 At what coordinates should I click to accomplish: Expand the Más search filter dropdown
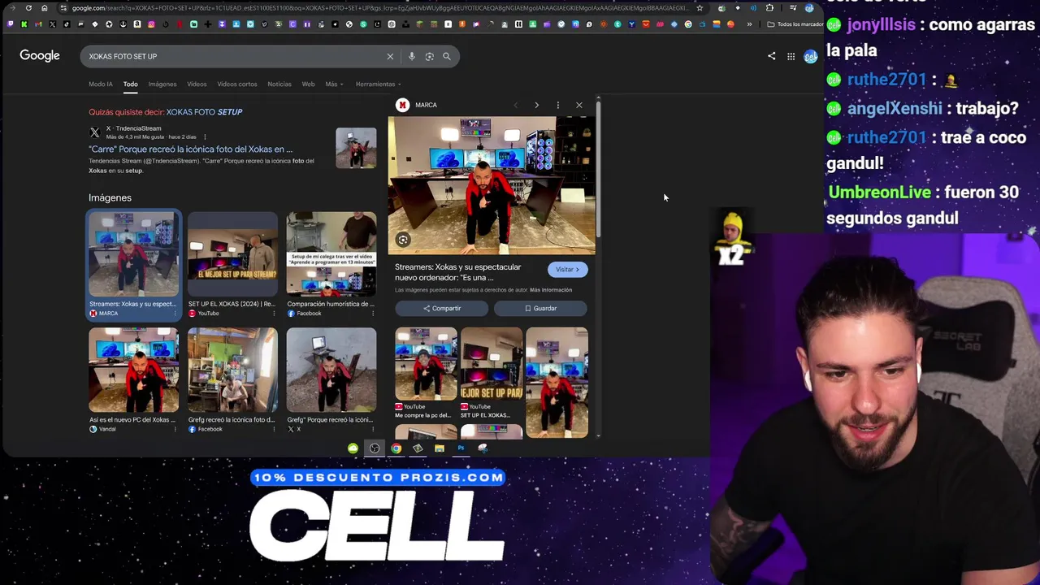334,84
